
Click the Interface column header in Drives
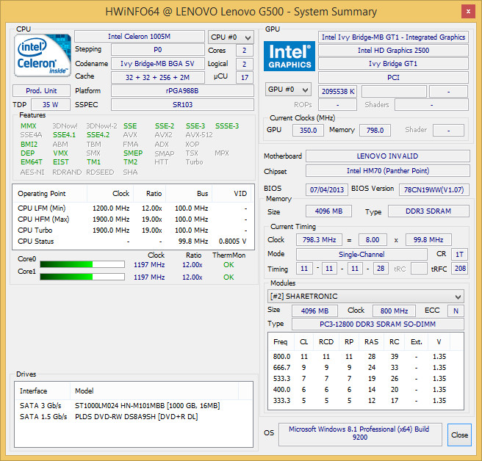[42, 391]
